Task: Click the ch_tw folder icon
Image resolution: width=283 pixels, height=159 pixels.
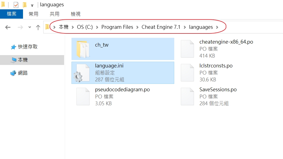Action: point(83,49)
